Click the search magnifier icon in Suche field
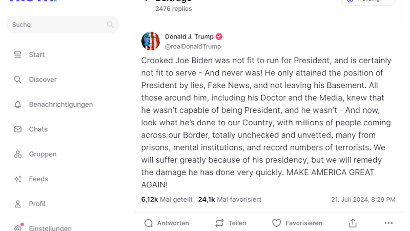Image resolution: width=410 pixels, height=231 pixels. tap(110, 25)
